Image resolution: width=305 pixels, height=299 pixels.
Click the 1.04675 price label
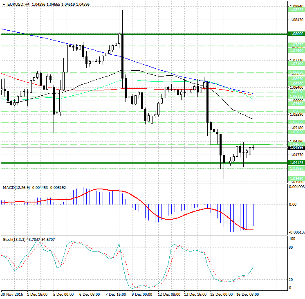296,144
